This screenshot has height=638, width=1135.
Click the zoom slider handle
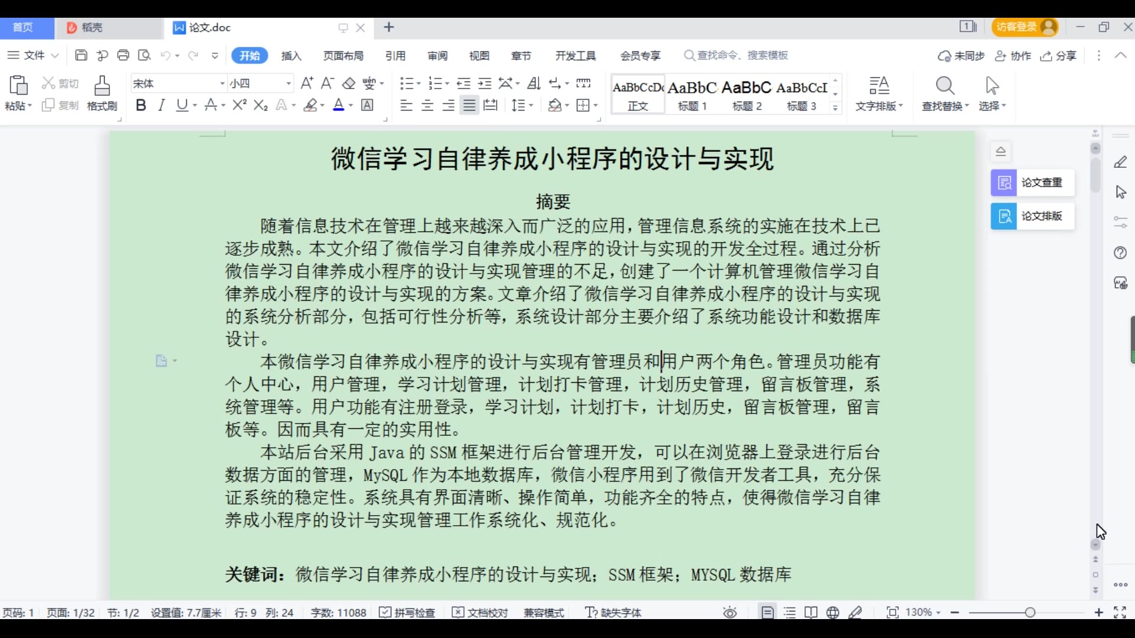click(x=1030, y=613)
